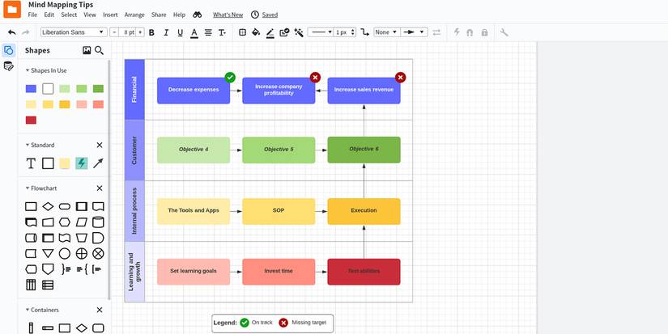The height and width of the screenshot is (334, 668).
Task: Click the lightning bolt action icon
Action: [457, 32]
